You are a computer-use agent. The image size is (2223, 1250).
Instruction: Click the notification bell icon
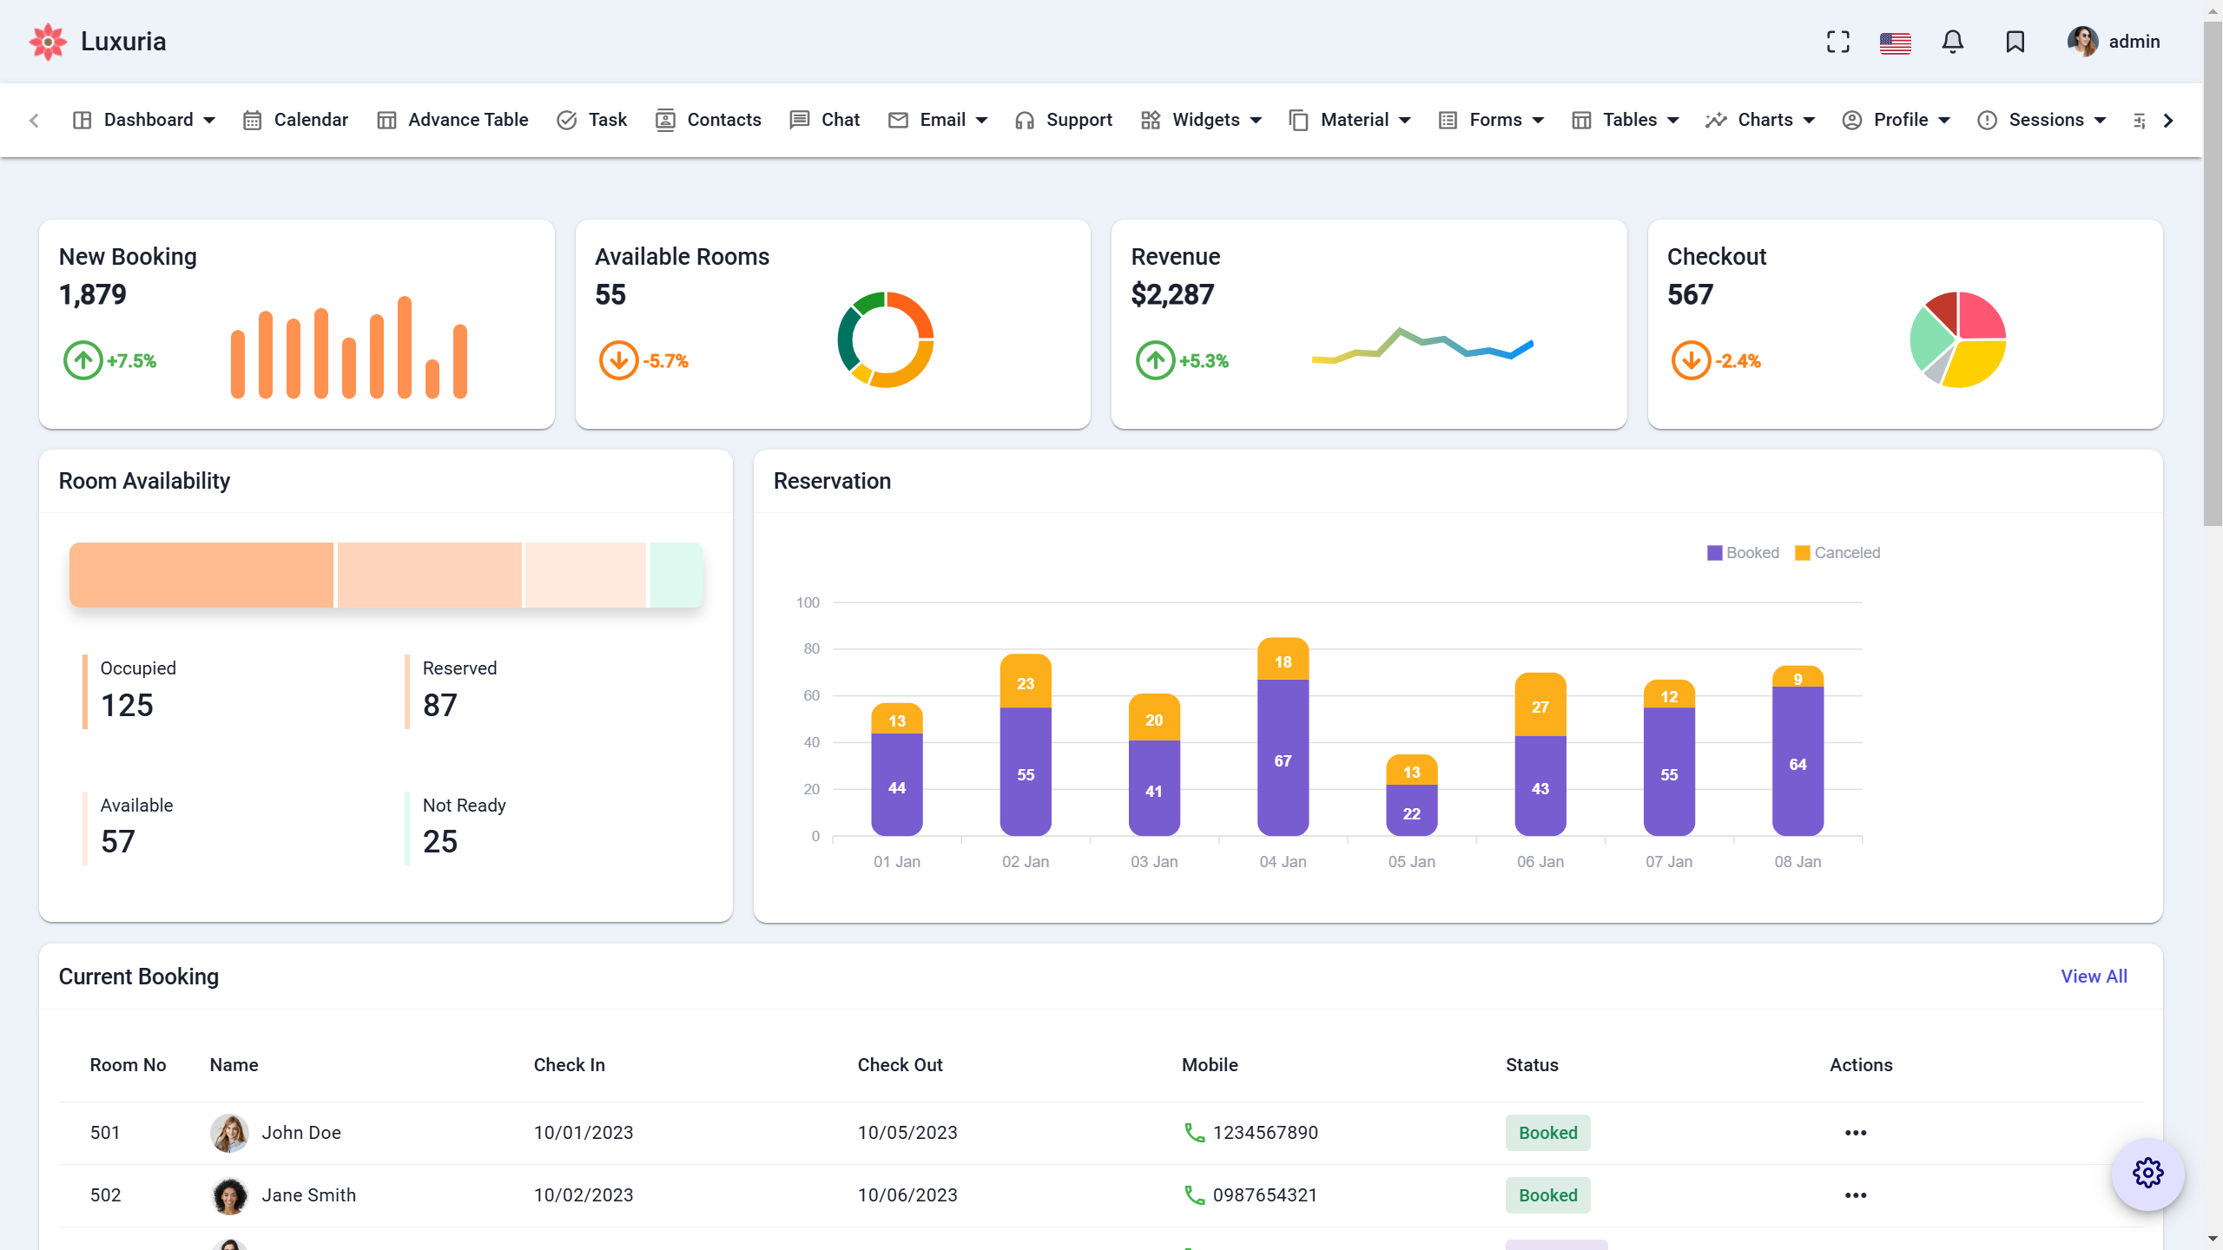pos(1953,41)
